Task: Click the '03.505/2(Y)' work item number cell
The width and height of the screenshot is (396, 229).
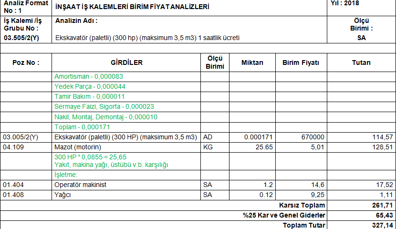Action: (x=21, y=38)
